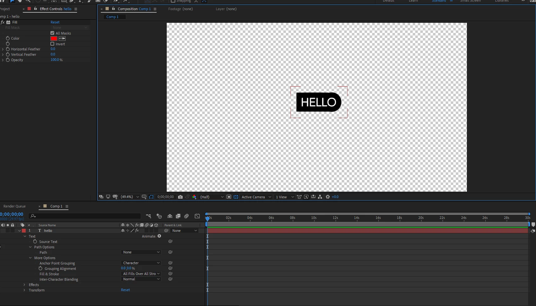The width and height of the screenshot is (536, 306).
Task: Toggle lock on Effect Controls panel
Action: tap(35, 9)
